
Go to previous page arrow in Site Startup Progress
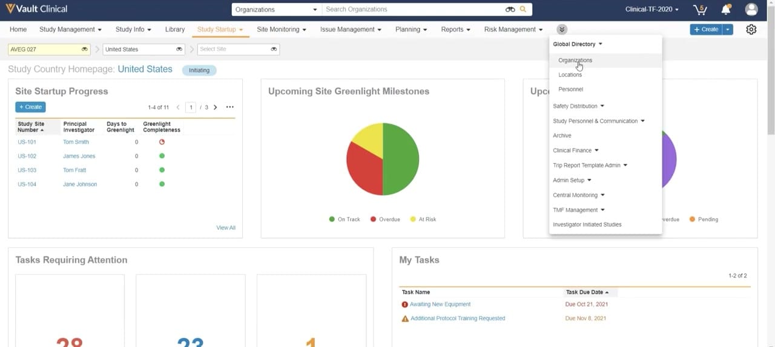[x=178, y=107]
